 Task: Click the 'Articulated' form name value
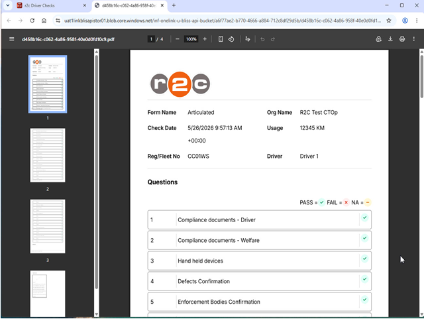[201, 112]
